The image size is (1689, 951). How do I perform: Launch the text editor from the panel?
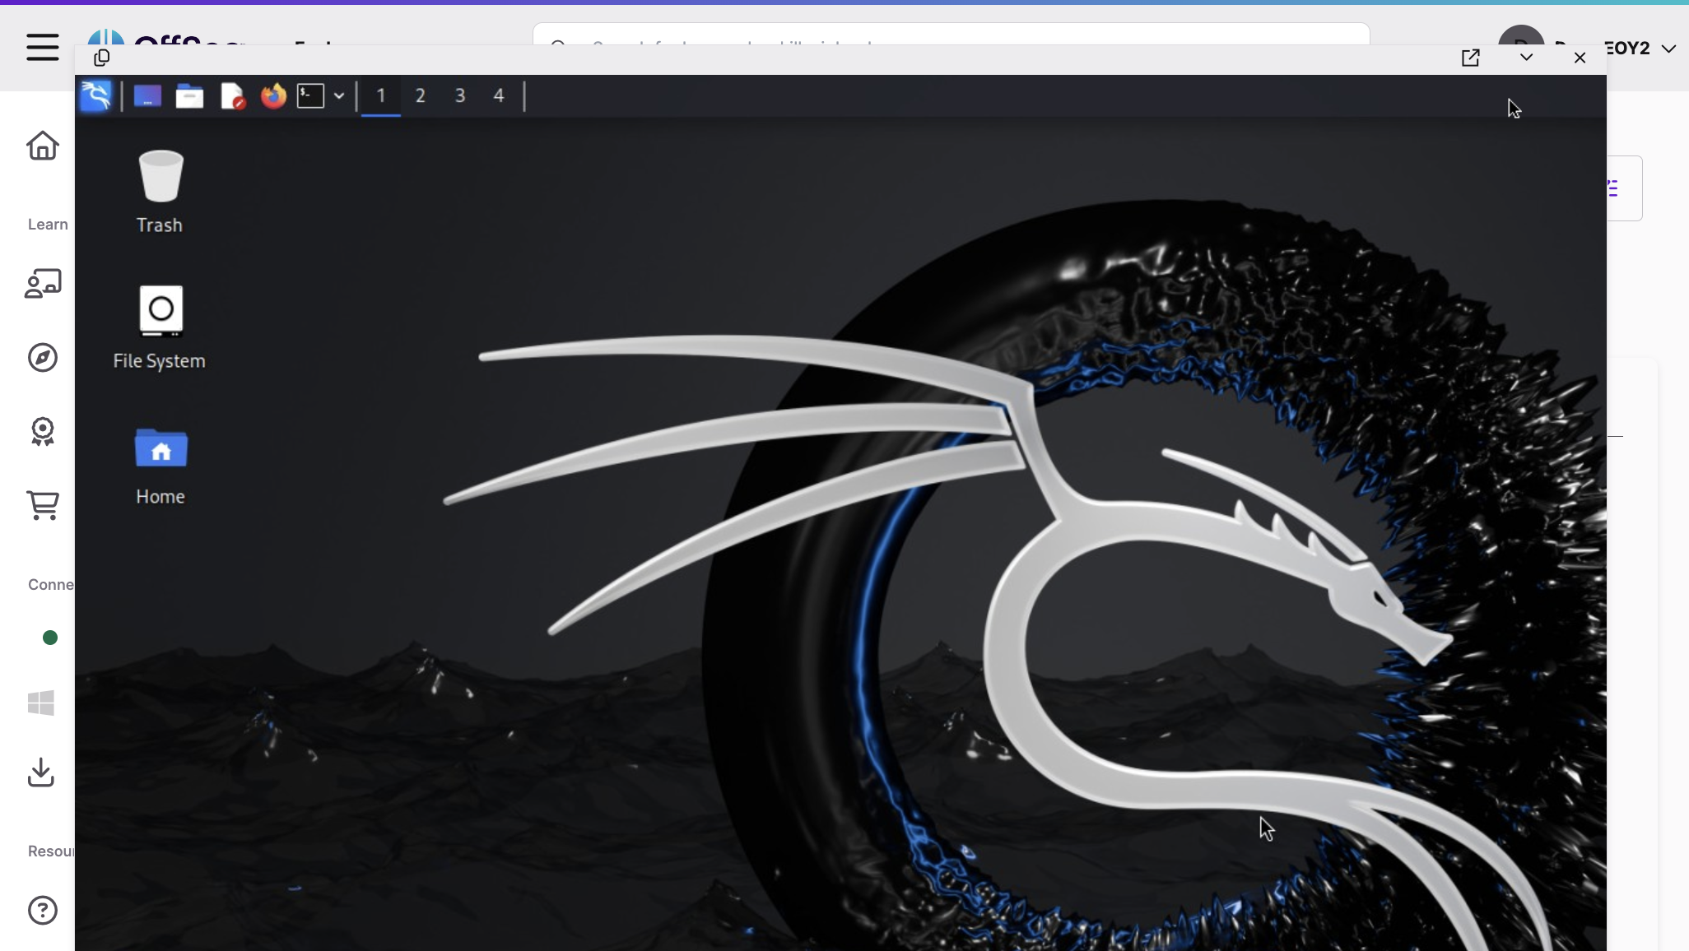[x=233, y=96]
